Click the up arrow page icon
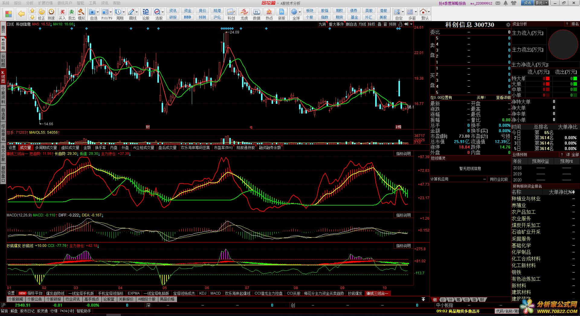 click(32, 11)
